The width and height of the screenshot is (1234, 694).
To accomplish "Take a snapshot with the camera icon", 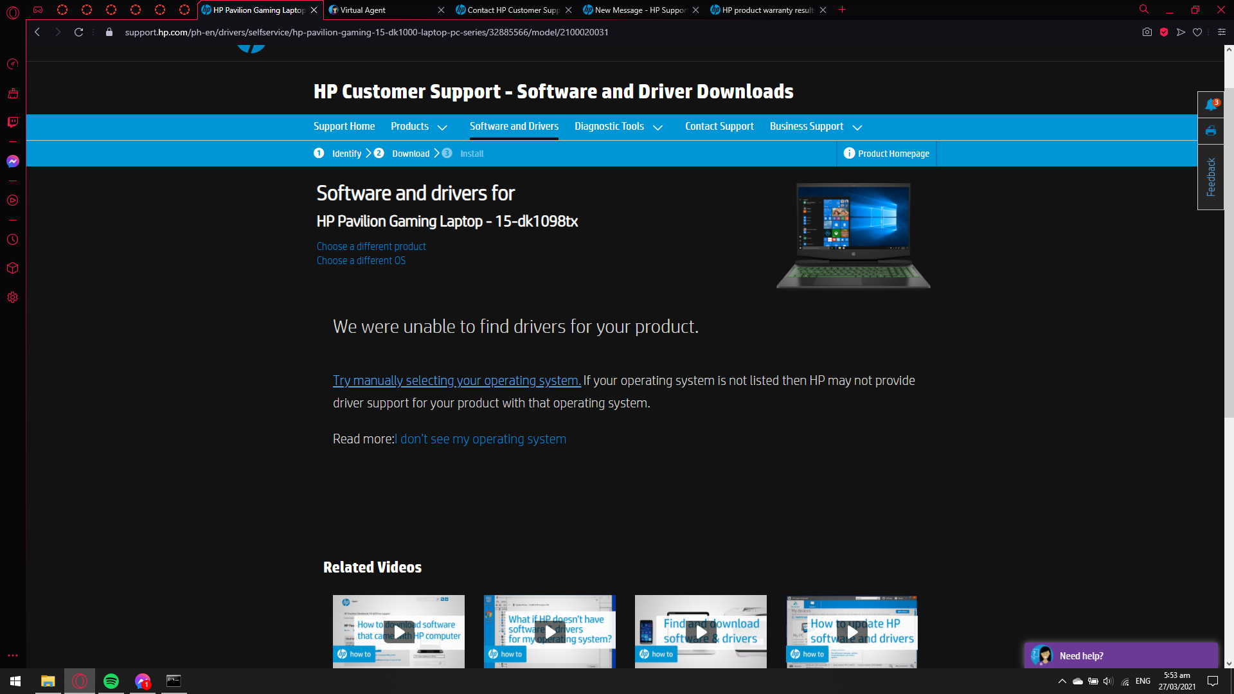I will (x=1147, y=32).
